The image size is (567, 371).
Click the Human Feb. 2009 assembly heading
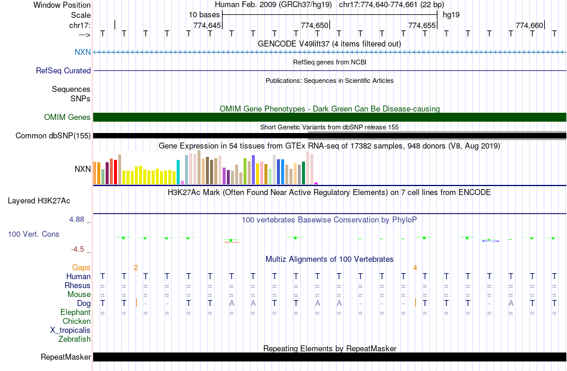(274, 5)
